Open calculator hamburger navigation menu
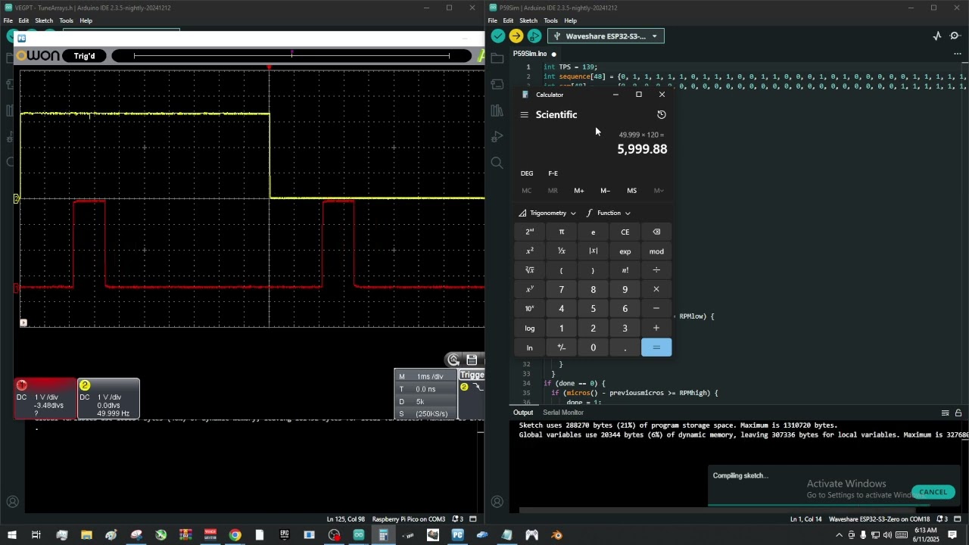 click(x=524, y=115)
